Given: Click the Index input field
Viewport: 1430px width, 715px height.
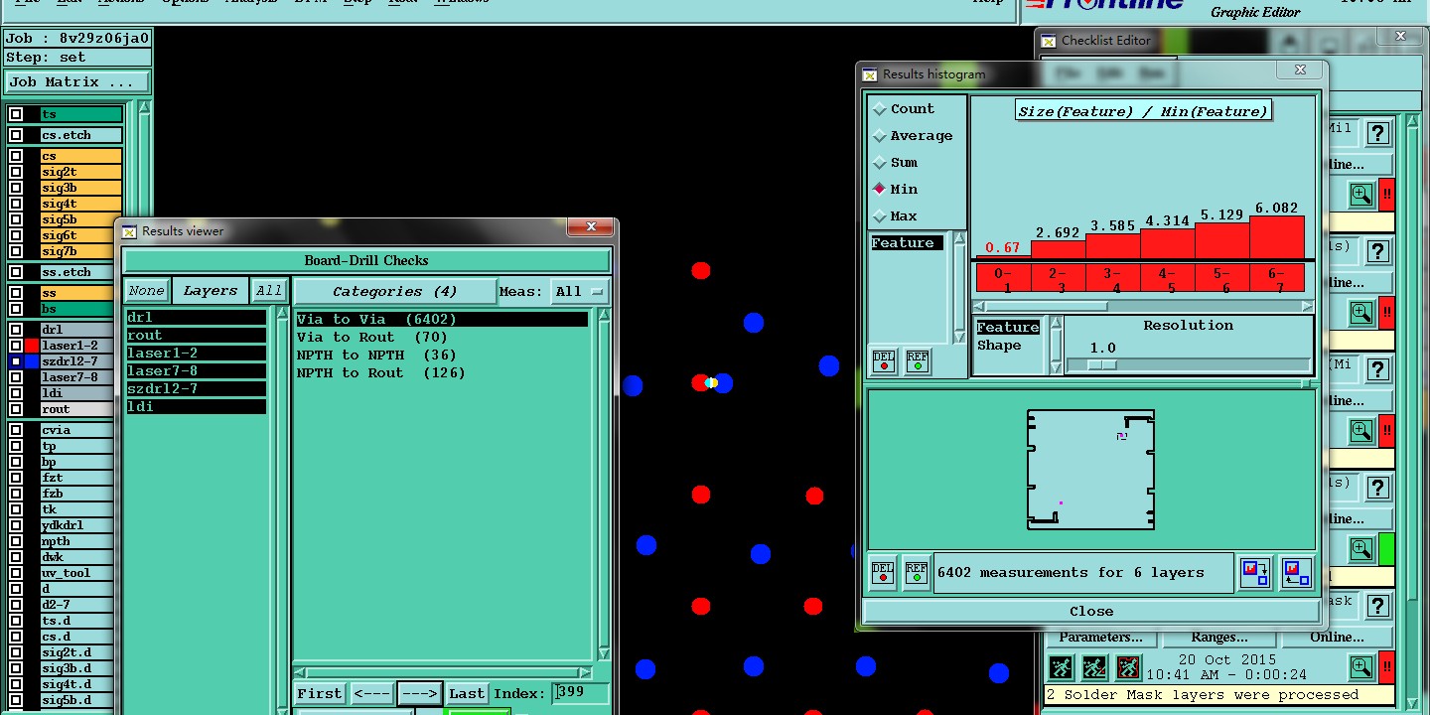Looking at the screenshot, I should pyautogui.click(x=581, y=694).
